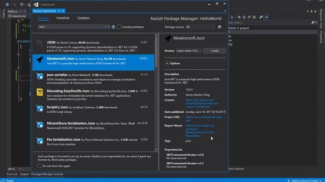
Task: Open the Version Latest stable dropdown
Action: pyautogui.click(x=189, y=51)
